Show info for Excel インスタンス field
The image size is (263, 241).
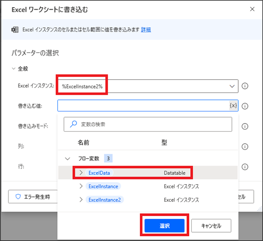pyautogui.click(x=245, y=86)
